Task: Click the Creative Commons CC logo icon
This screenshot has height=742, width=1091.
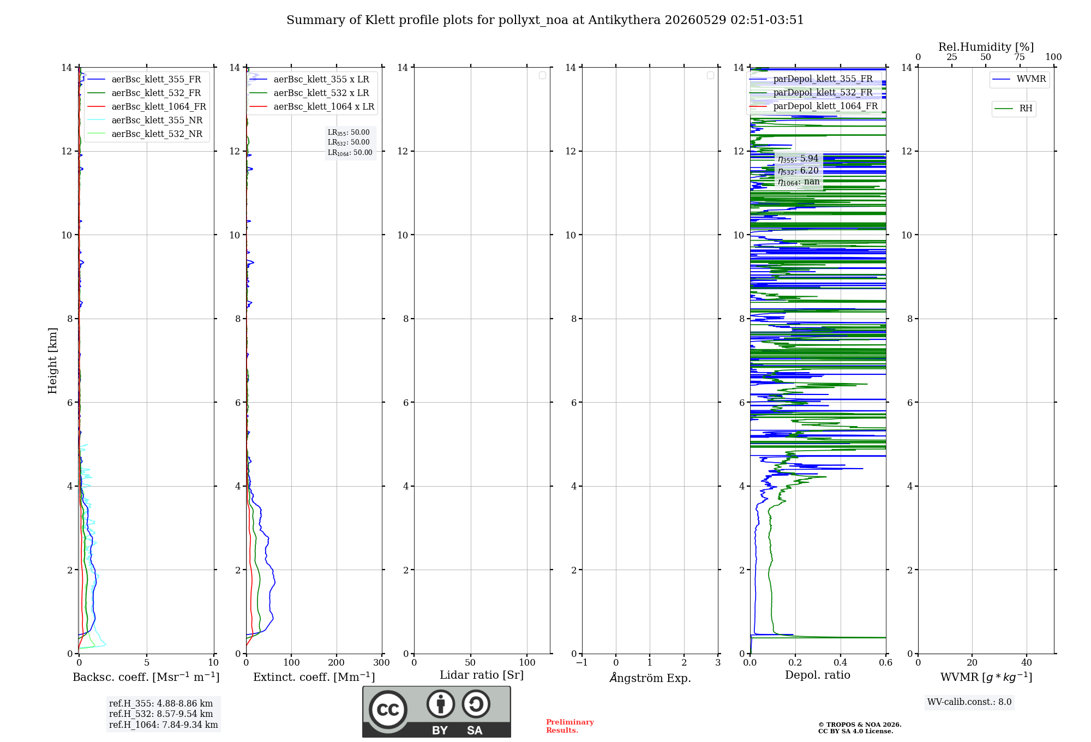Action: tap(388, 709)
